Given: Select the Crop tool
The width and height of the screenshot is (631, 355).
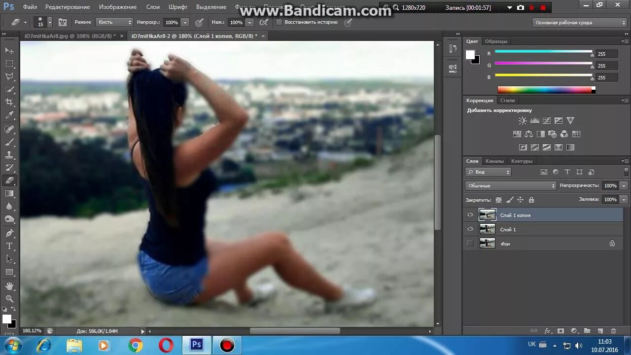Looking at the screenshot, I should point(9,103).
